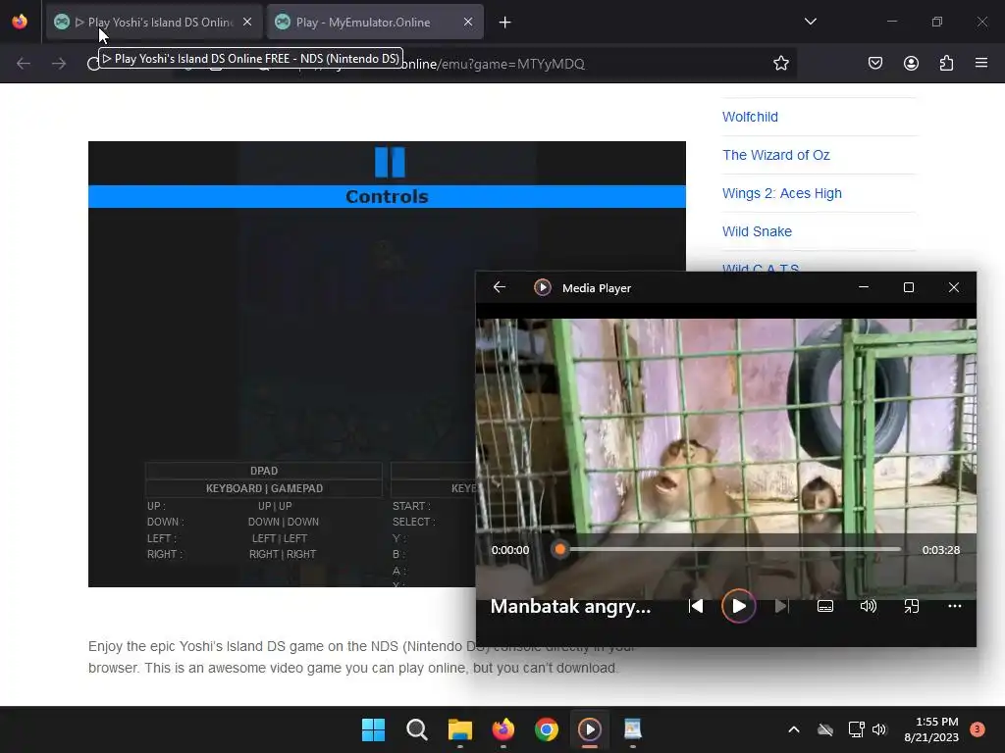Open The Wizard of Oz link
This screenshot has width=1005, height=753.
[775, 155]
